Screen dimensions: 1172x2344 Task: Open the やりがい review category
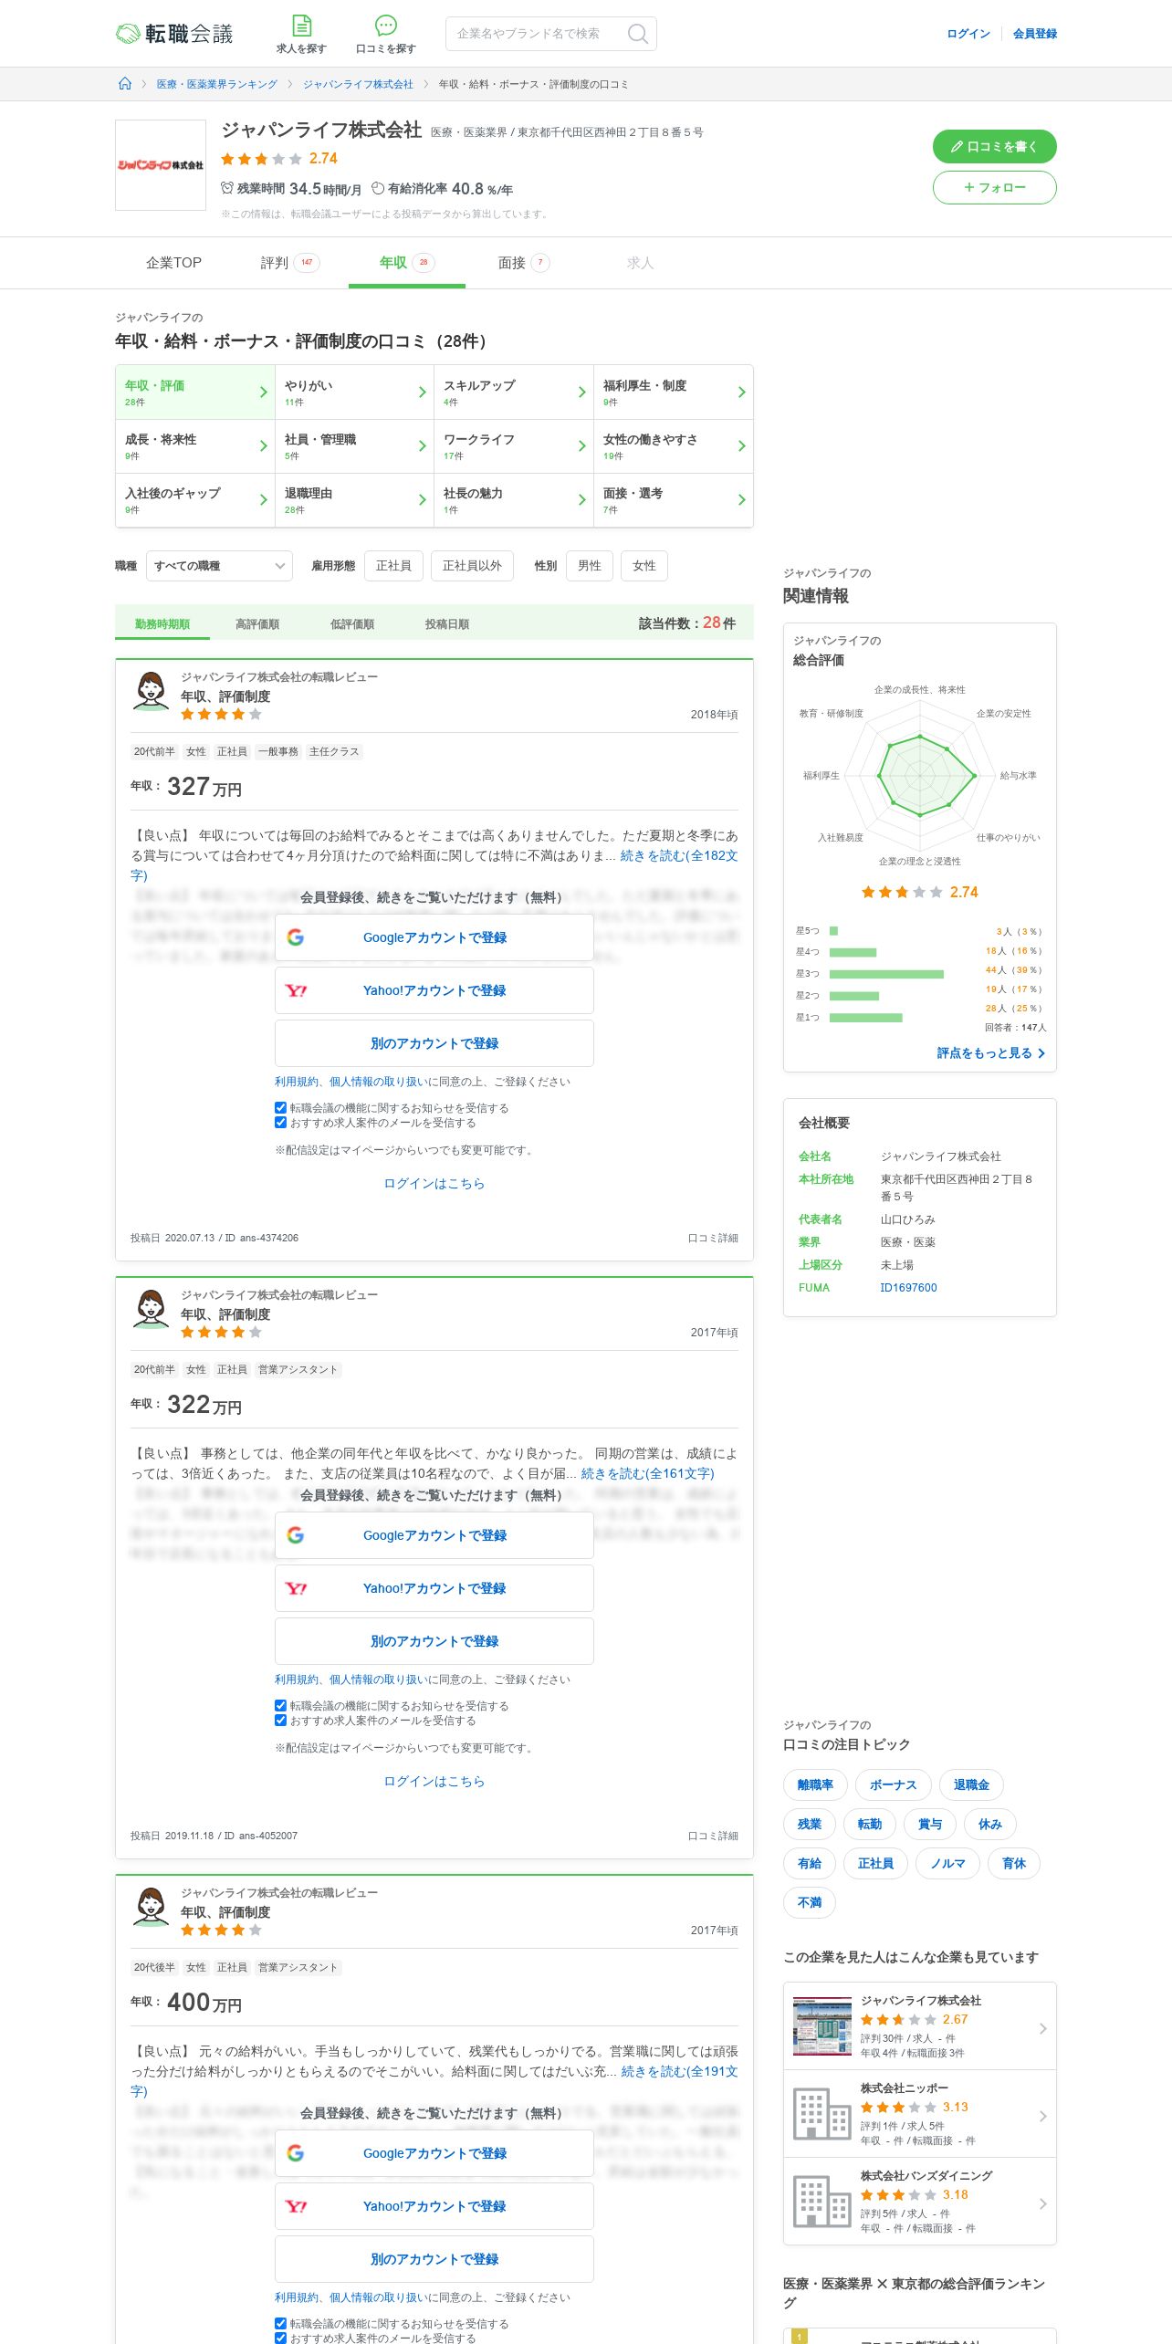(x=354, y=392)
